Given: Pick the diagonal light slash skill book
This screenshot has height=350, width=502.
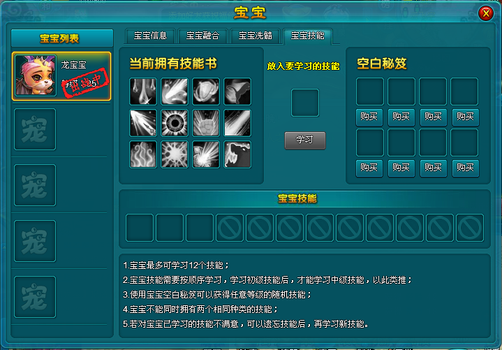Looking at the screenshot, I should pyautogui.click(x=237, y=123).
